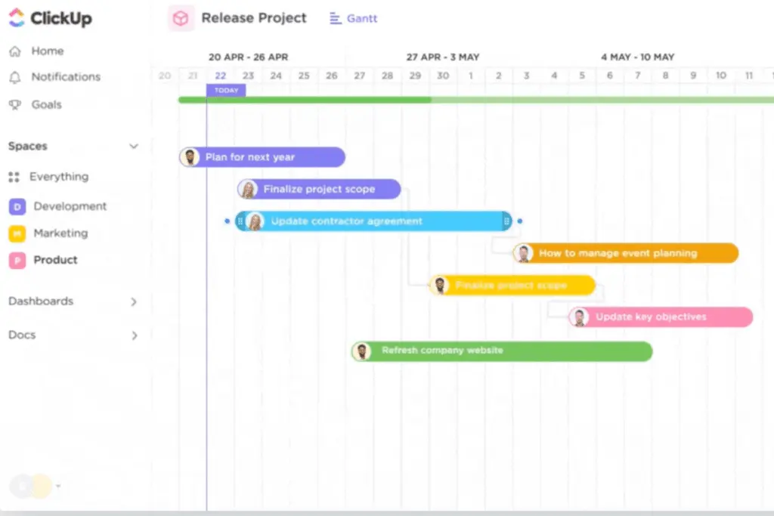Screen dimensions: 774x516
Task: Click the purple D Development icon
Action: point(17,207)
